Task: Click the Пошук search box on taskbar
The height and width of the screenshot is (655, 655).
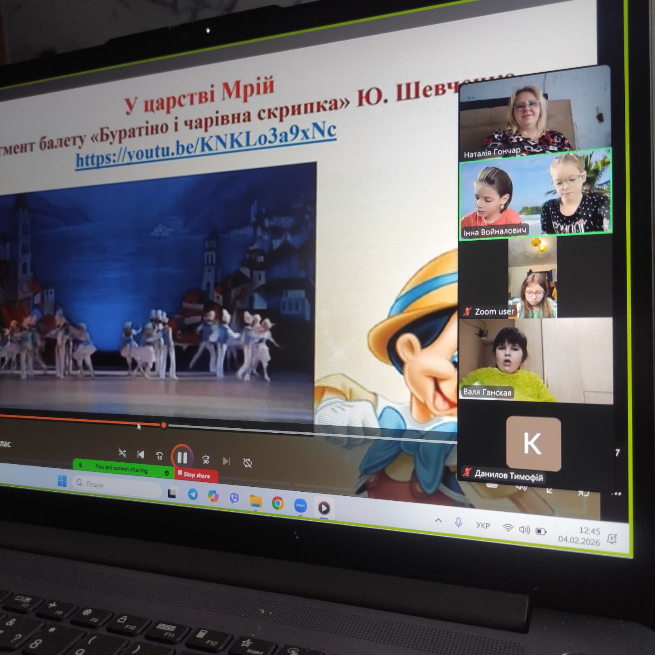Action: pyautogui.click(x=117, y=485)
